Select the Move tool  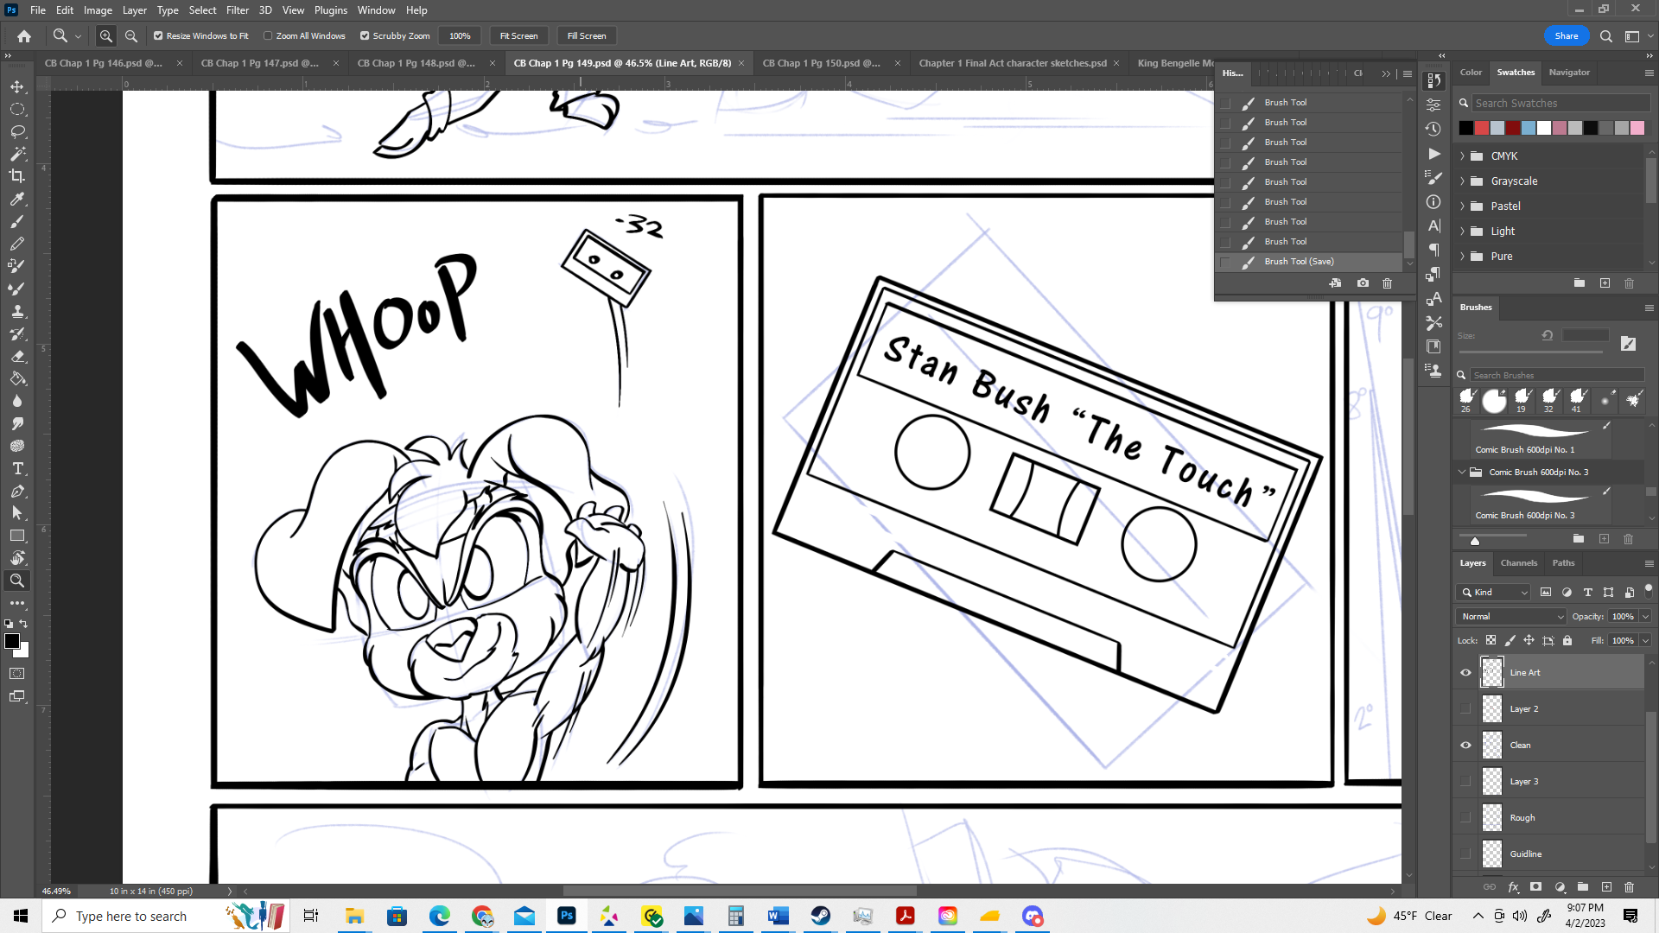(x=17, y=86)
